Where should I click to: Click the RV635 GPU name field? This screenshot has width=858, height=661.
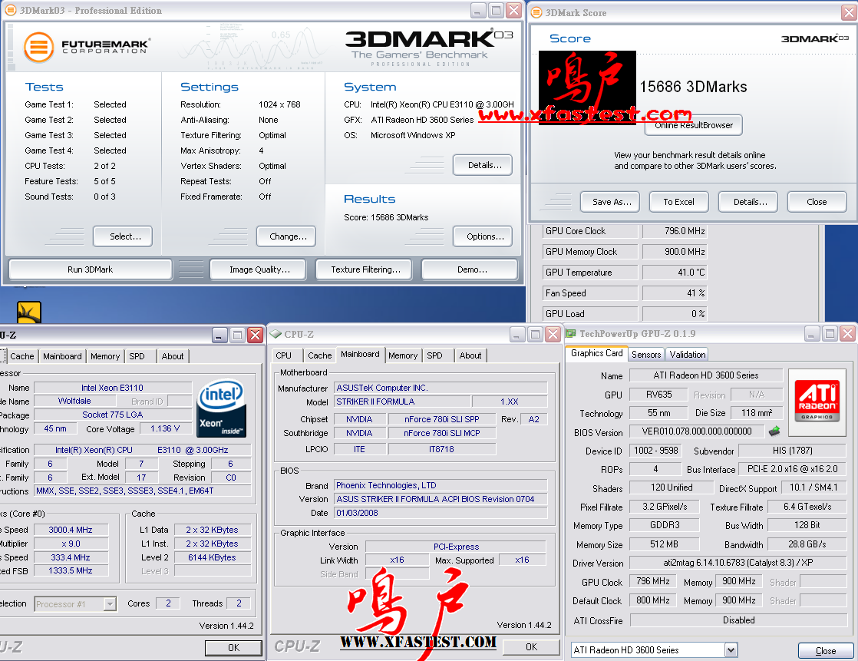click(658, 394)
